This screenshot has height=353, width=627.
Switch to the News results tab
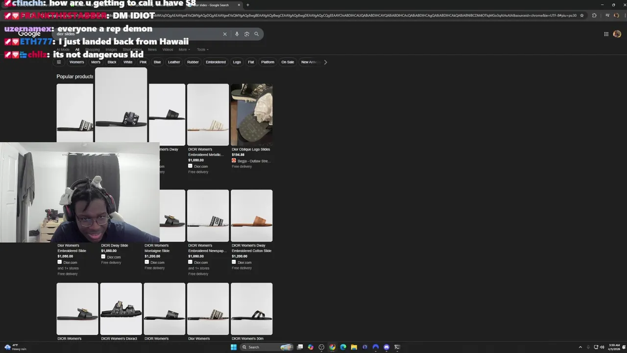coord(152,50)
